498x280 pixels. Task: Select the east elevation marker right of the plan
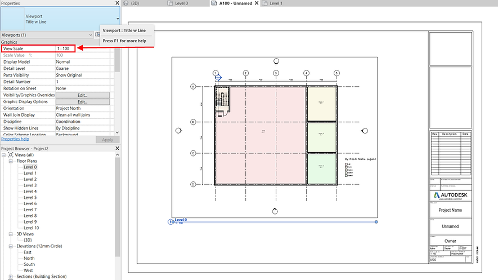365,131
